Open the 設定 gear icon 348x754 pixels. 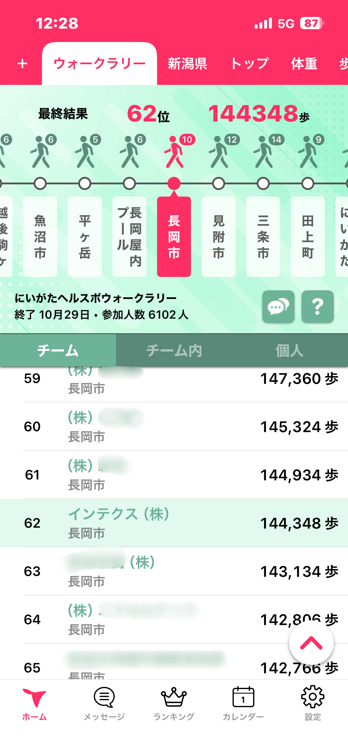313,703
